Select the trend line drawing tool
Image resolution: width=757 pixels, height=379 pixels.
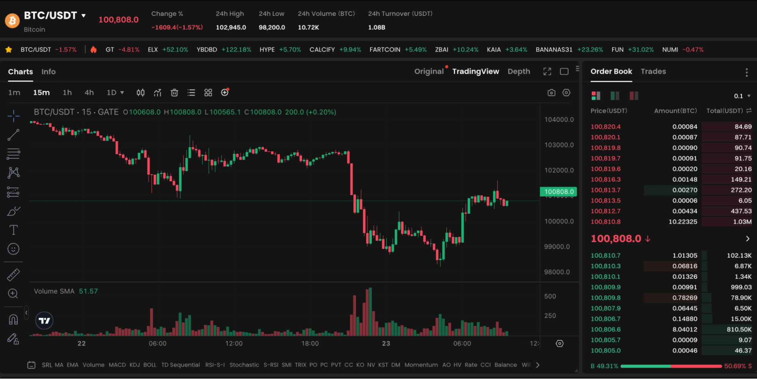click(13, 135)
